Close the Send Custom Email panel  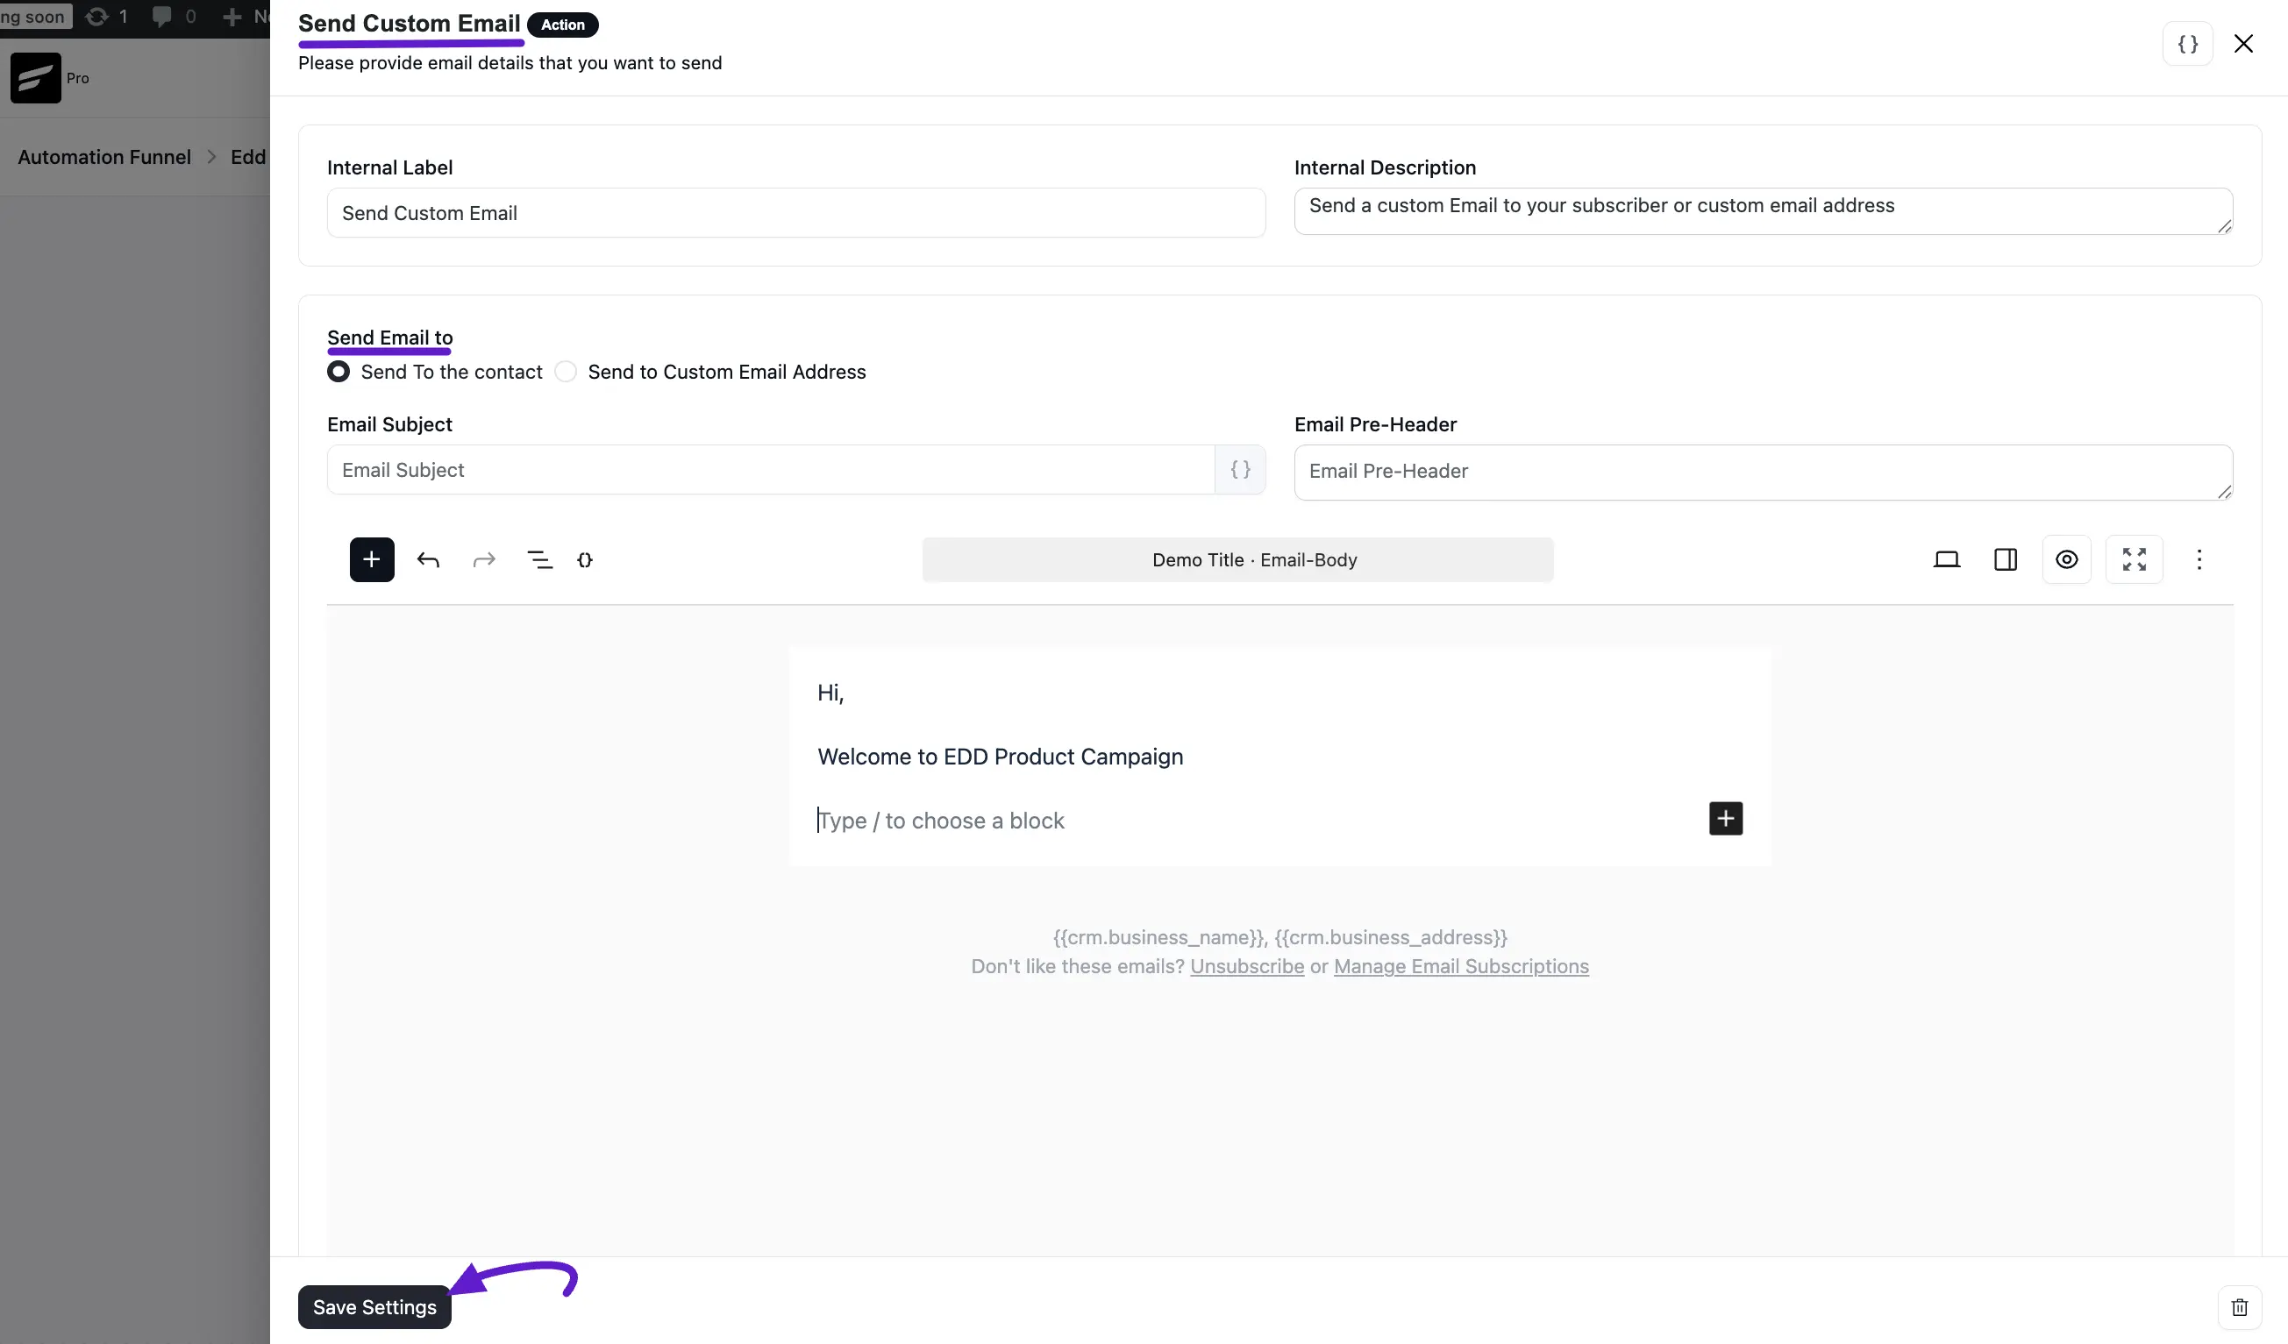2243,44
